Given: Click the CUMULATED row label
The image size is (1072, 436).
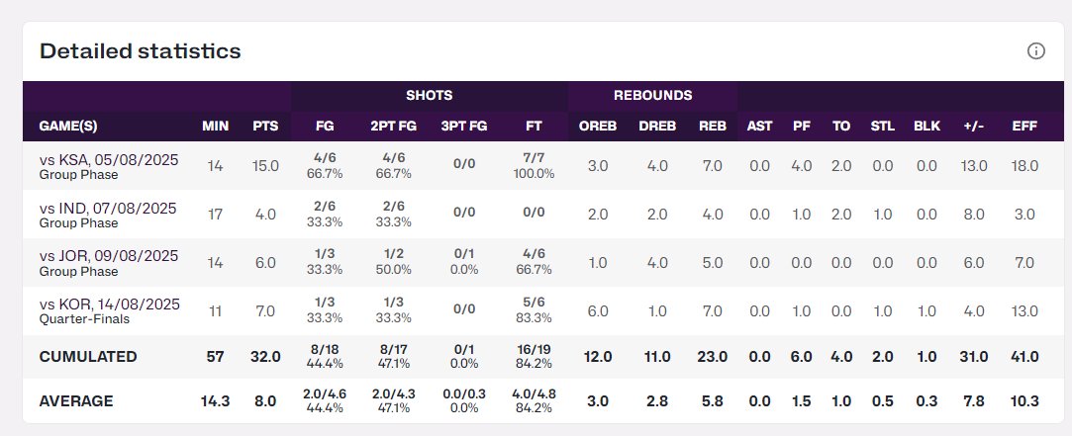Looking at the screenshot, I should 88,356.
